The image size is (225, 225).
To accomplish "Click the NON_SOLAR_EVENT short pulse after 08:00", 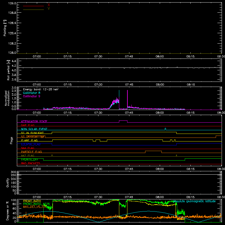I will click(165, 129).
